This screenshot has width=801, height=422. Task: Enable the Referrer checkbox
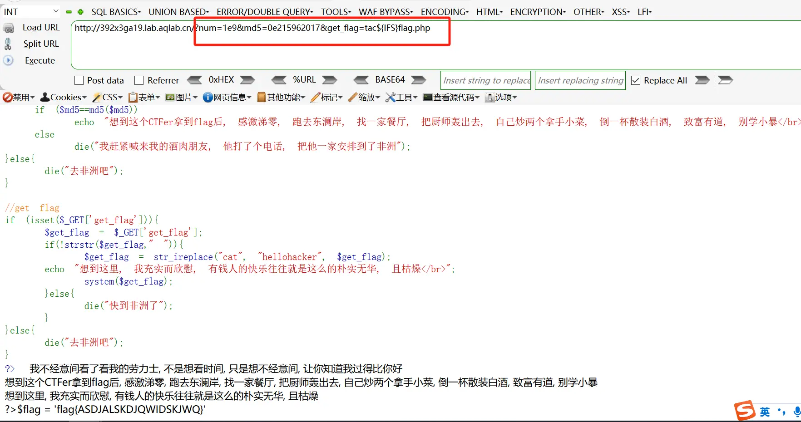click(x=139, y=80)
